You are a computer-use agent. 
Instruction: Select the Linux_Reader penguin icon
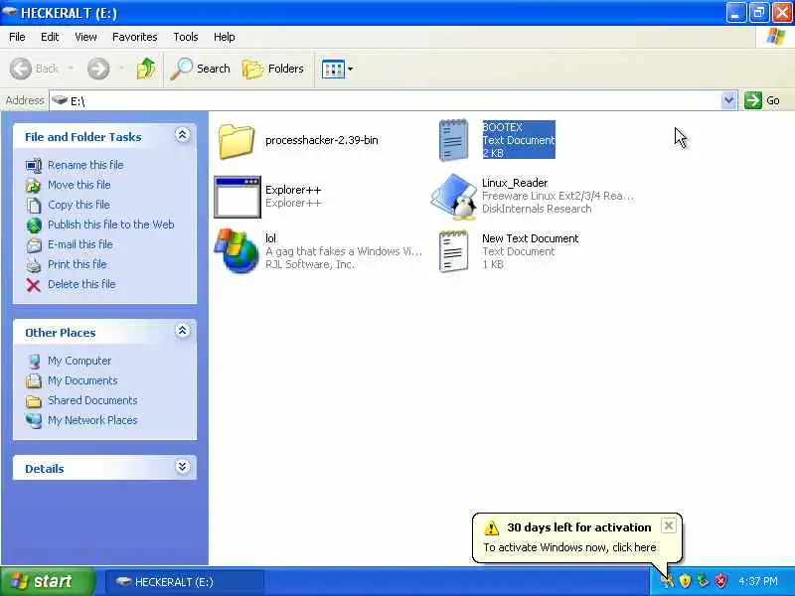[x=454, y=197]
